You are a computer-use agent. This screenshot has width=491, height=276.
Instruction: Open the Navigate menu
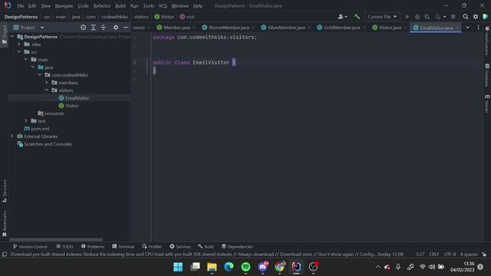pos(64,6)
